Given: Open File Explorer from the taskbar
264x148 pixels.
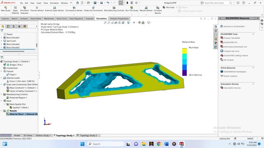Looking at the screenshot, I should tap(144, 144).
